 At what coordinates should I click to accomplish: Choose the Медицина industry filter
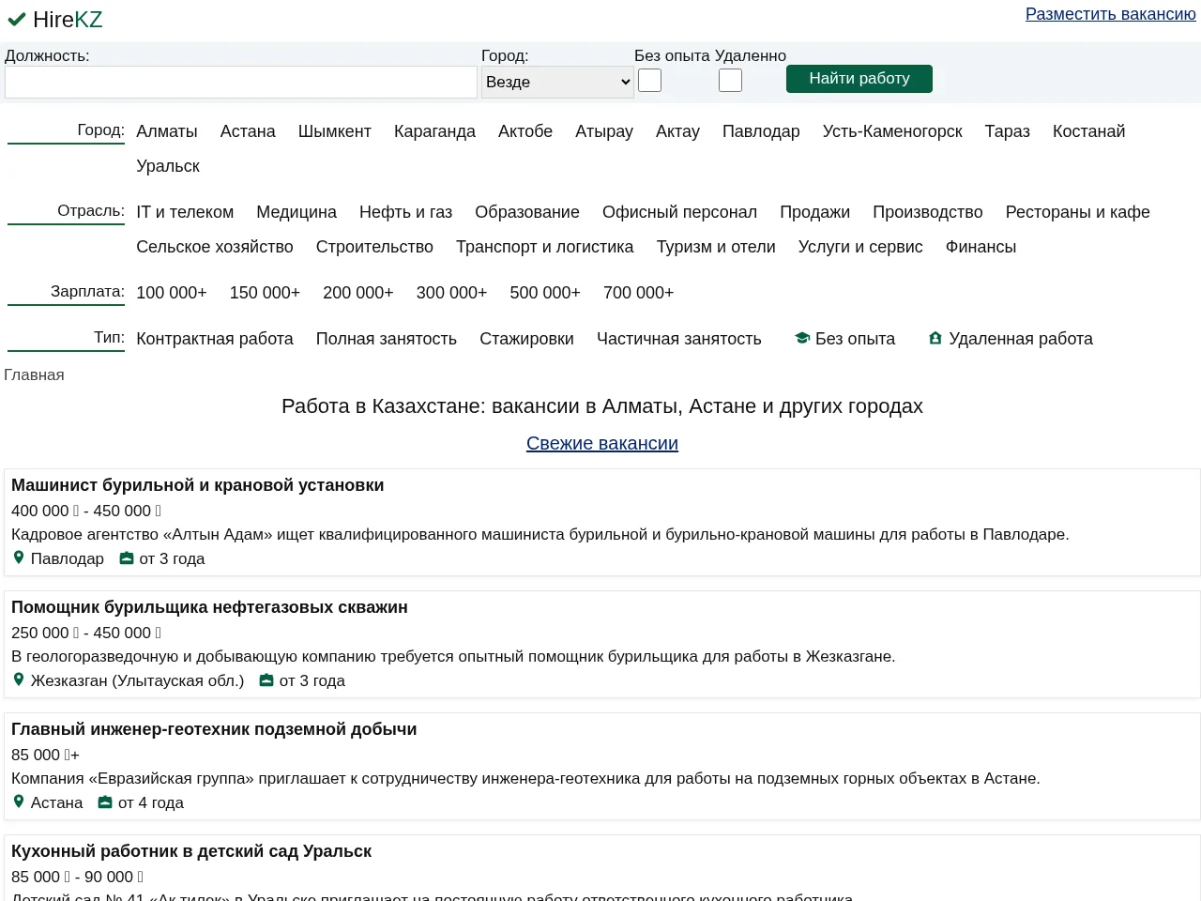point(296,212)
